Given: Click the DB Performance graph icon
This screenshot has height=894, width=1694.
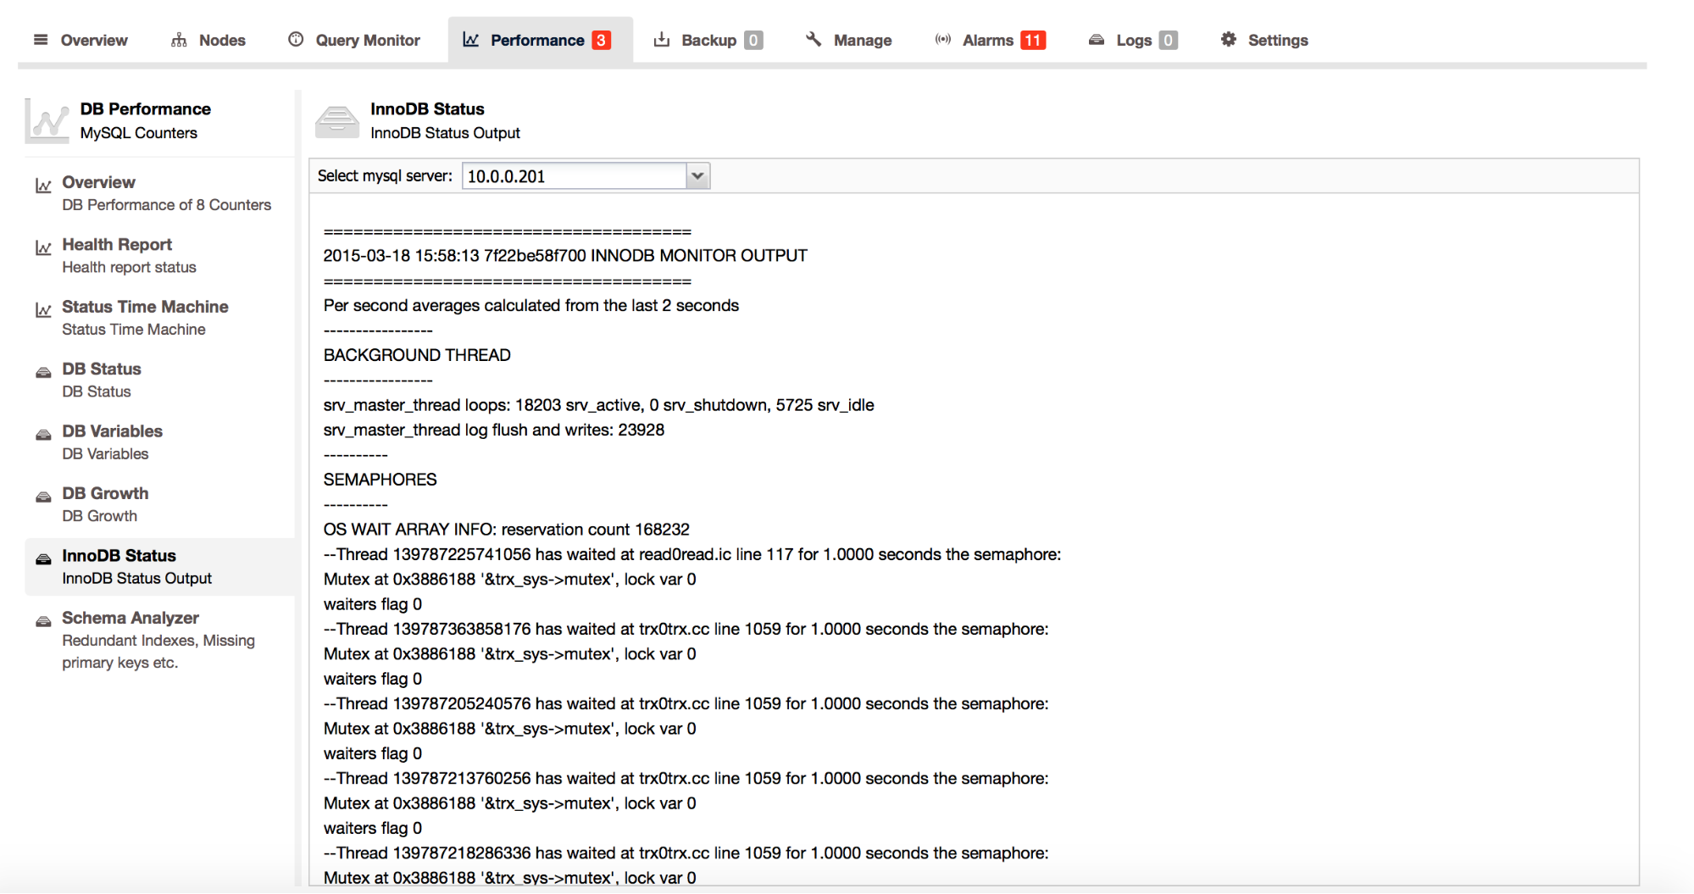Looking at the screenshot, I should tap(47, 120).
